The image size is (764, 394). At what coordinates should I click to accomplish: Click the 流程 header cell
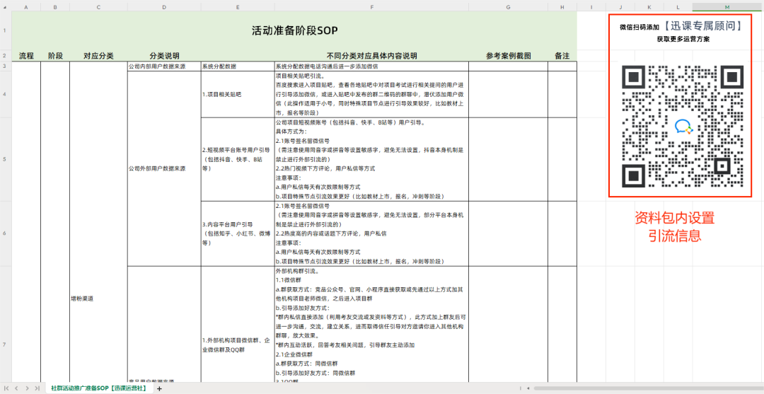pyautogui.click(x=26, y=55)
